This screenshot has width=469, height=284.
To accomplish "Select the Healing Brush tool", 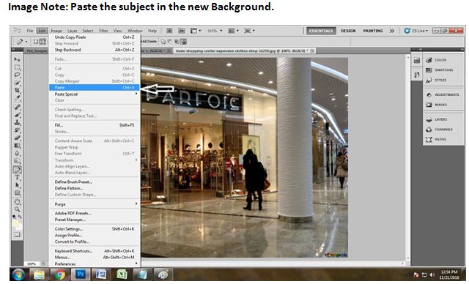I will click(17, 107).
